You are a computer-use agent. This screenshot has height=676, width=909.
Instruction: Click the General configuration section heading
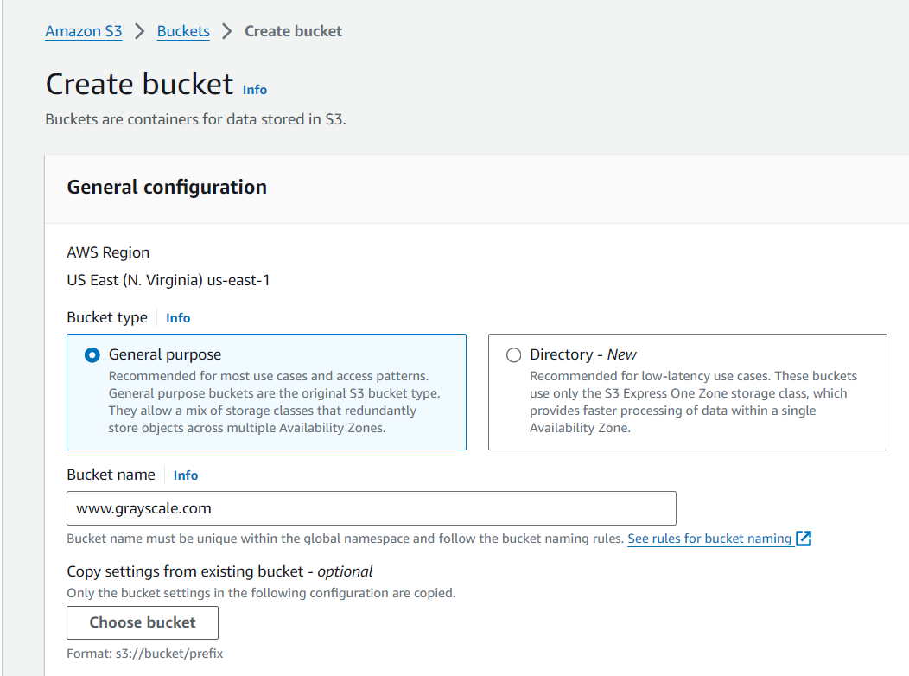click(167, 188)
